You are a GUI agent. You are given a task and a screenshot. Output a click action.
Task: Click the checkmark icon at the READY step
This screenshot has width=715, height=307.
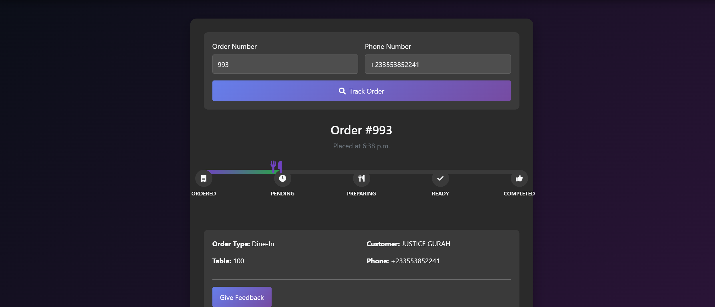coord(440,178)
